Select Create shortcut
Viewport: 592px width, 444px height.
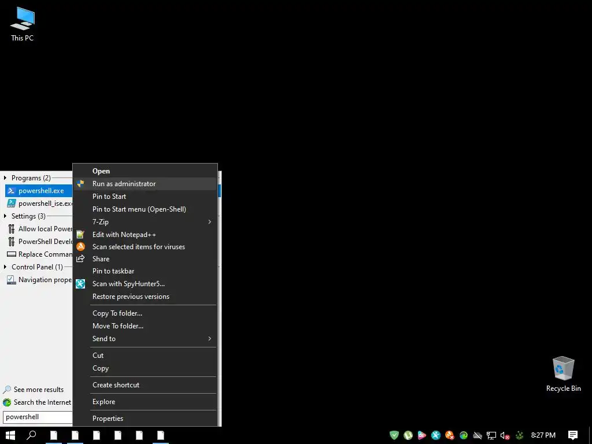145,384
